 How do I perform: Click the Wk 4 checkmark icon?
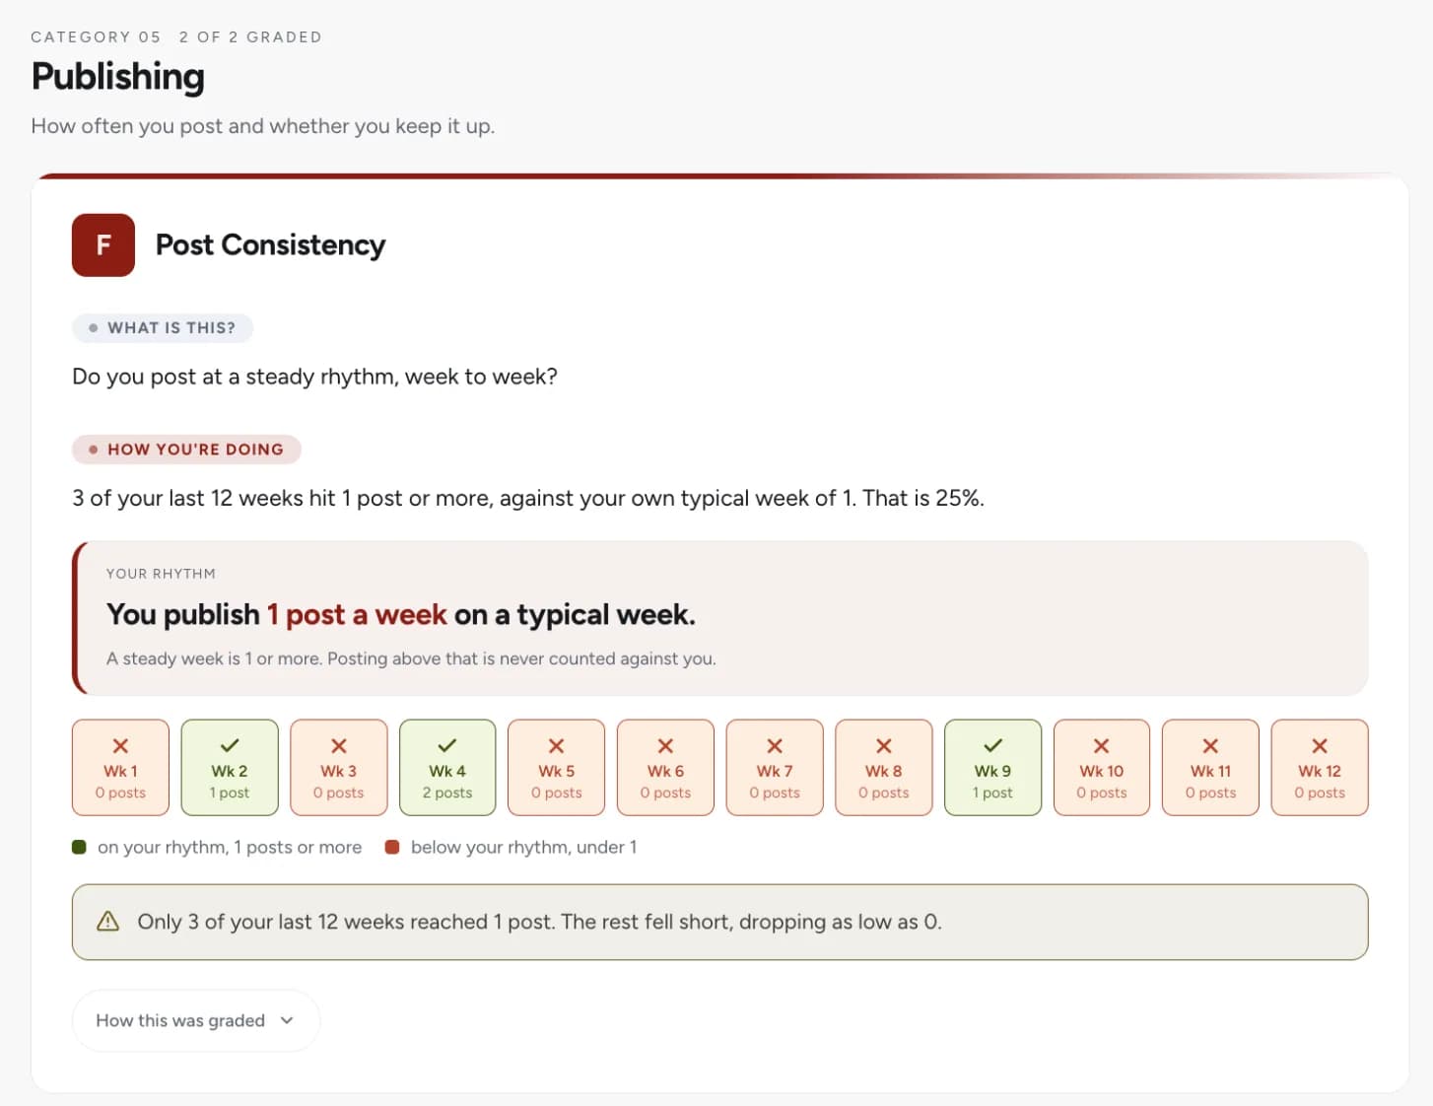(x=447, y=746)
